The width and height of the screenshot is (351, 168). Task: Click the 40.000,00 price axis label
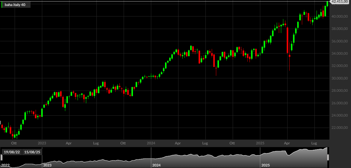(x=340, y=16)
